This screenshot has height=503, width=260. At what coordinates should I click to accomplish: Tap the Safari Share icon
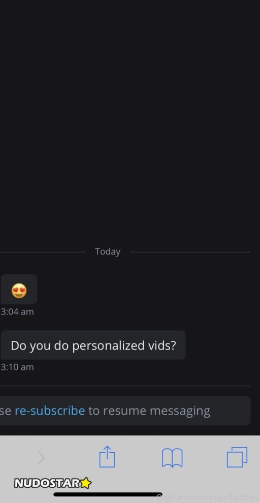tap(107, 456)
